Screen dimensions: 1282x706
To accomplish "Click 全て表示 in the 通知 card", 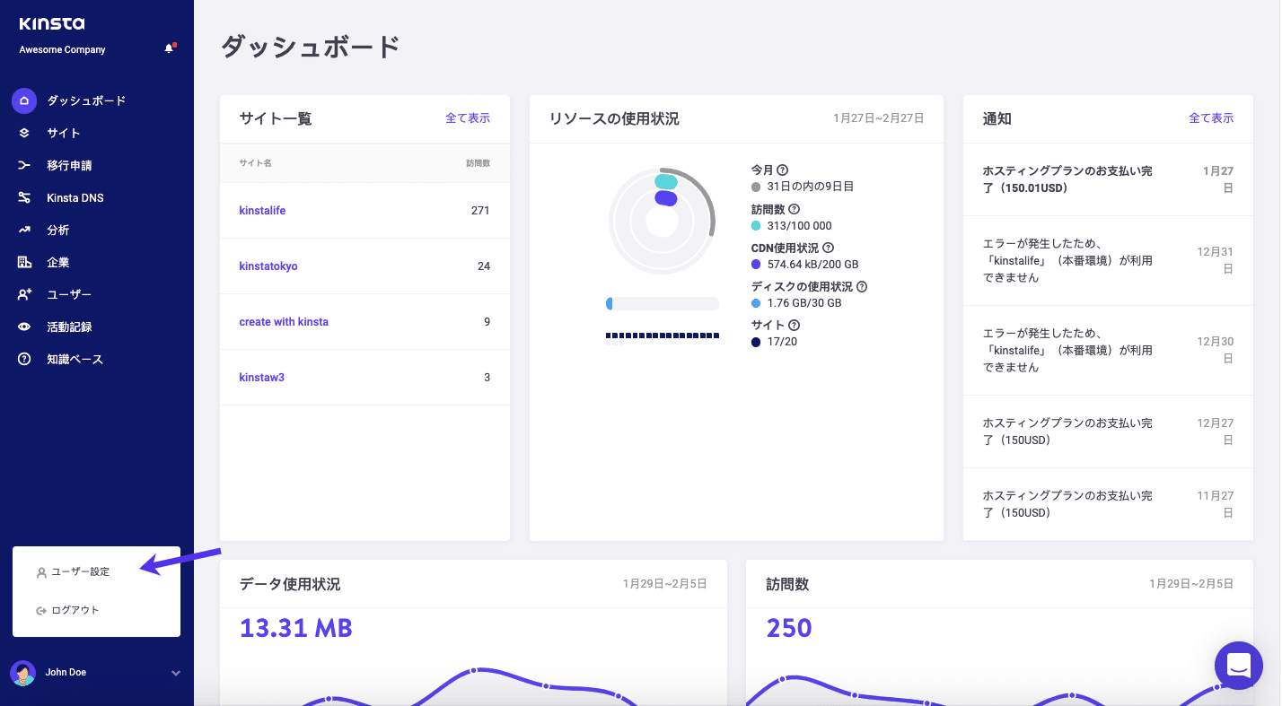I will pos(1211,118).
